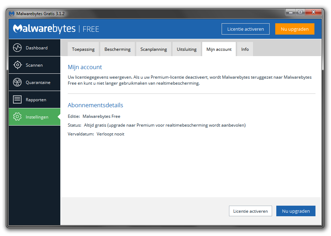Click the Dashboard pulse icon in sidebar
This screenshot has height=236, width=331.
pyautogui.click(x=17, y=48)
